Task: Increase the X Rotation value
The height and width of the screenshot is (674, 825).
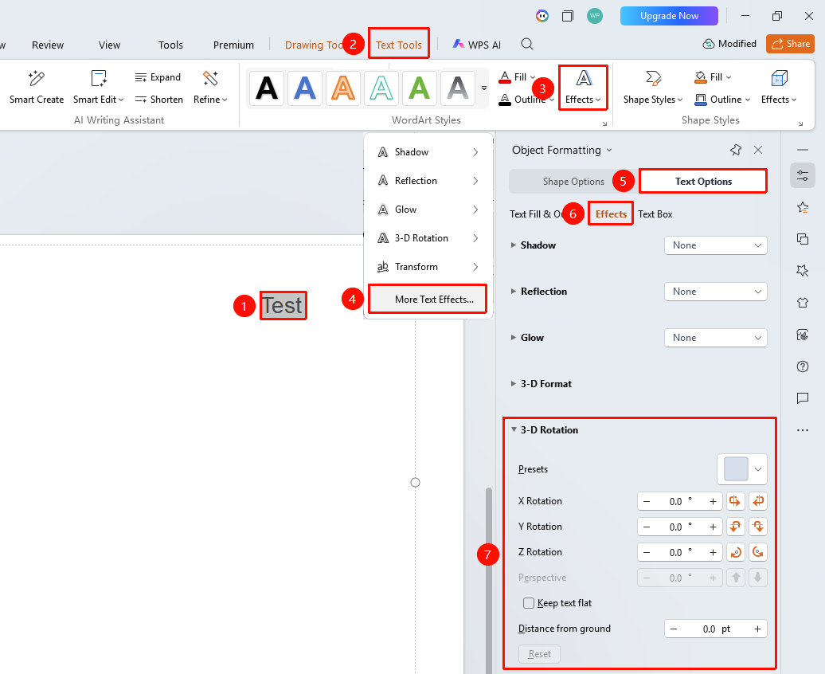Action: tap(713, 501)
